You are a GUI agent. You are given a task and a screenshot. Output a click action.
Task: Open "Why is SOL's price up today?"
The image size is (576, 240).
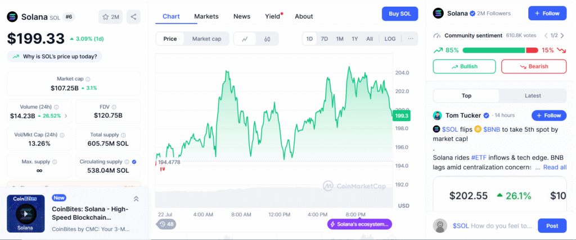click(55, 57)
